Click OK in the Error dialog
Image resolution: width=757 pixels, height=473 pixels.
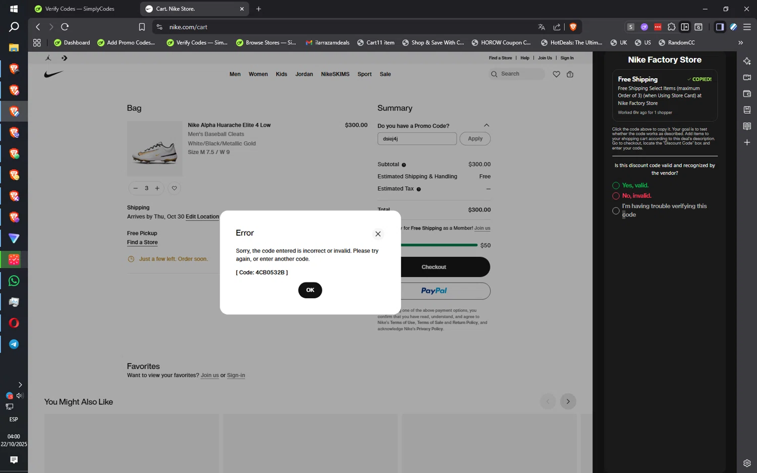click(310, 290)
